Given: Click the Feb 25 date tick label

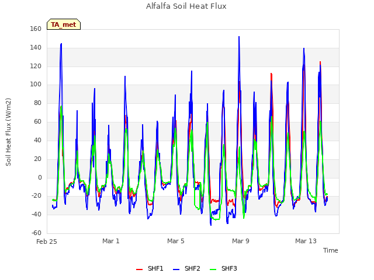Looking at the screenshot, I should point(47,242).
